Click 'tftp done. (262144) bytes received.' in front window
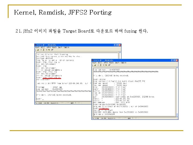Screen dimensions: 193x145 click(111, 75)
